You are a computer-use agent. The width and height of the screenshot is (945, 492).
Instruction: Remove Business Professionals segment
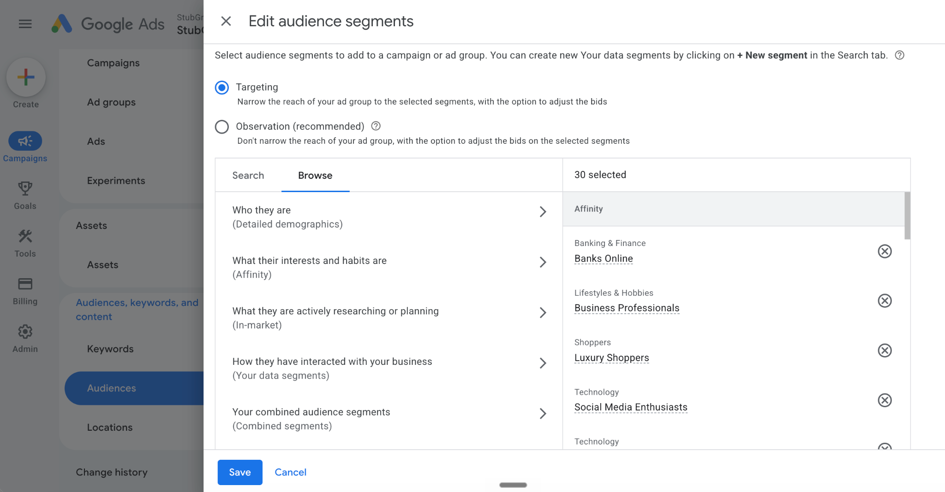click(x=885, y=301)
